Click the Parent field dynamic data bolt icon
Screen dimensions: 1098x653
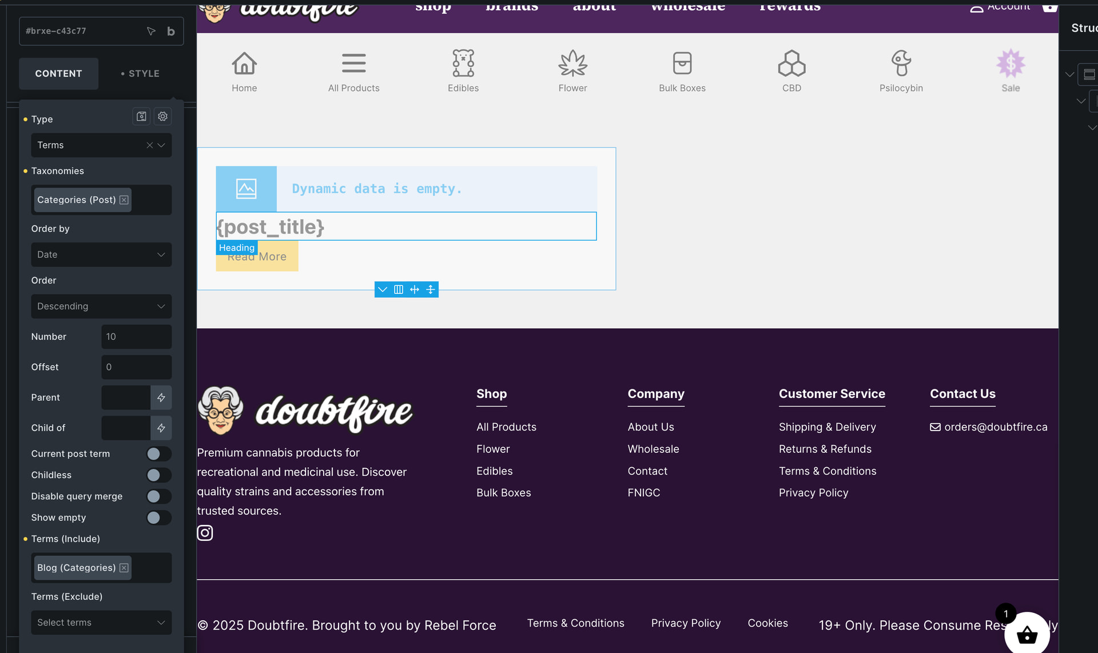click(161, 397)
